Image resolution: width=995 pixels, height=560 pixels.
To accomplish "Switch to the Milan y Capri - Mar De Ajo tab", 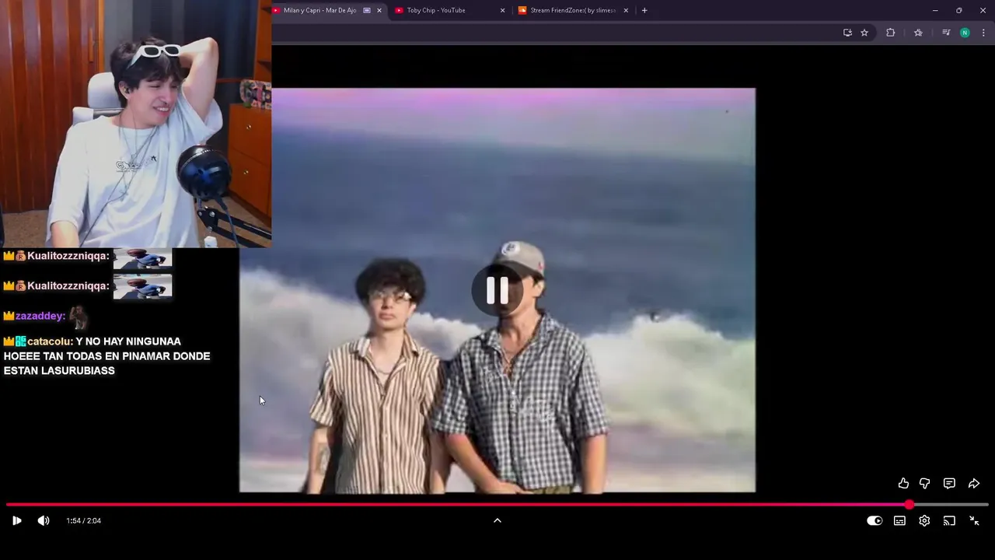I will (319, 10).
